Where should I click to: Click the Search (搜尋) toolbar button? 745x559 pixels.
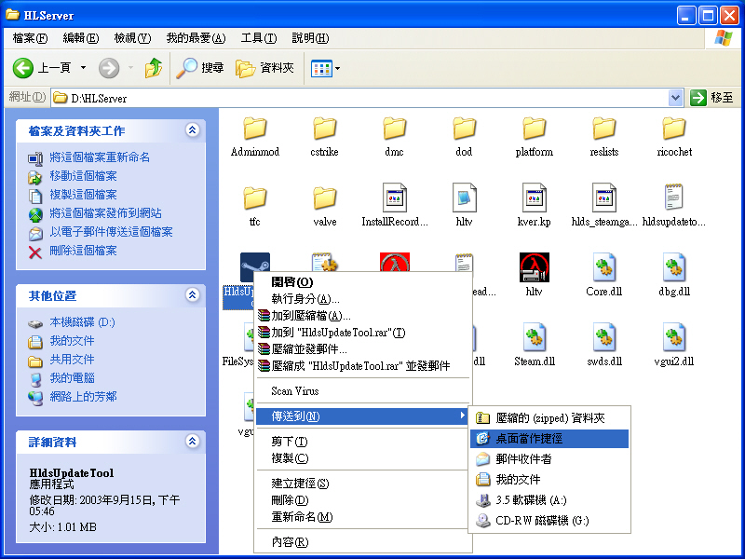coord(201,68)
